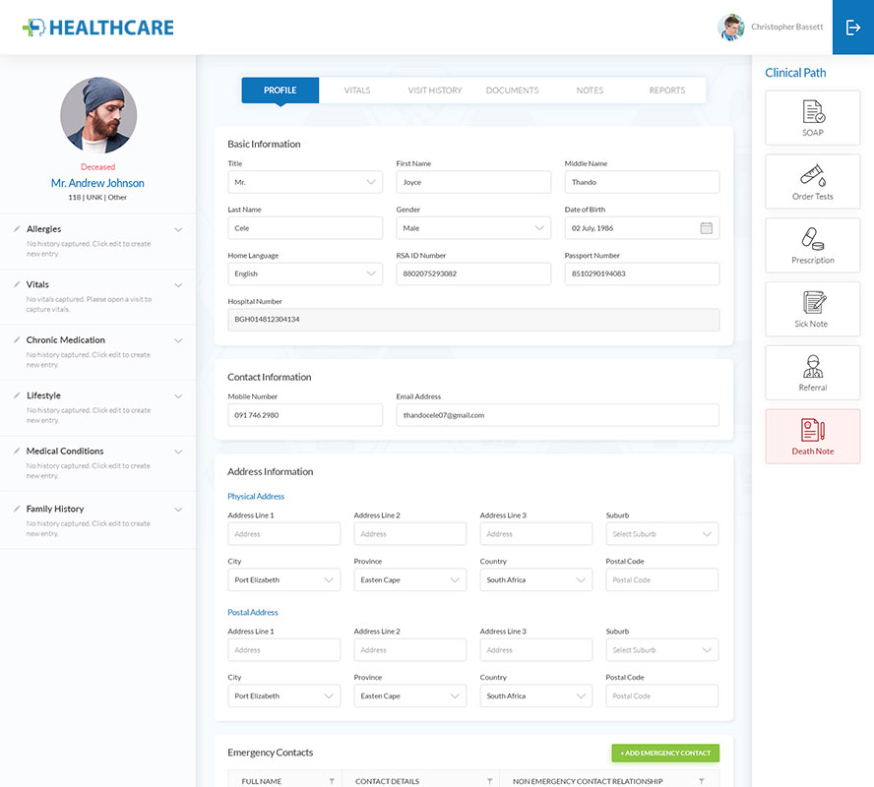Click physical Address Line 1 field
This screenshot has width=874, height=787.
point(283,533)
